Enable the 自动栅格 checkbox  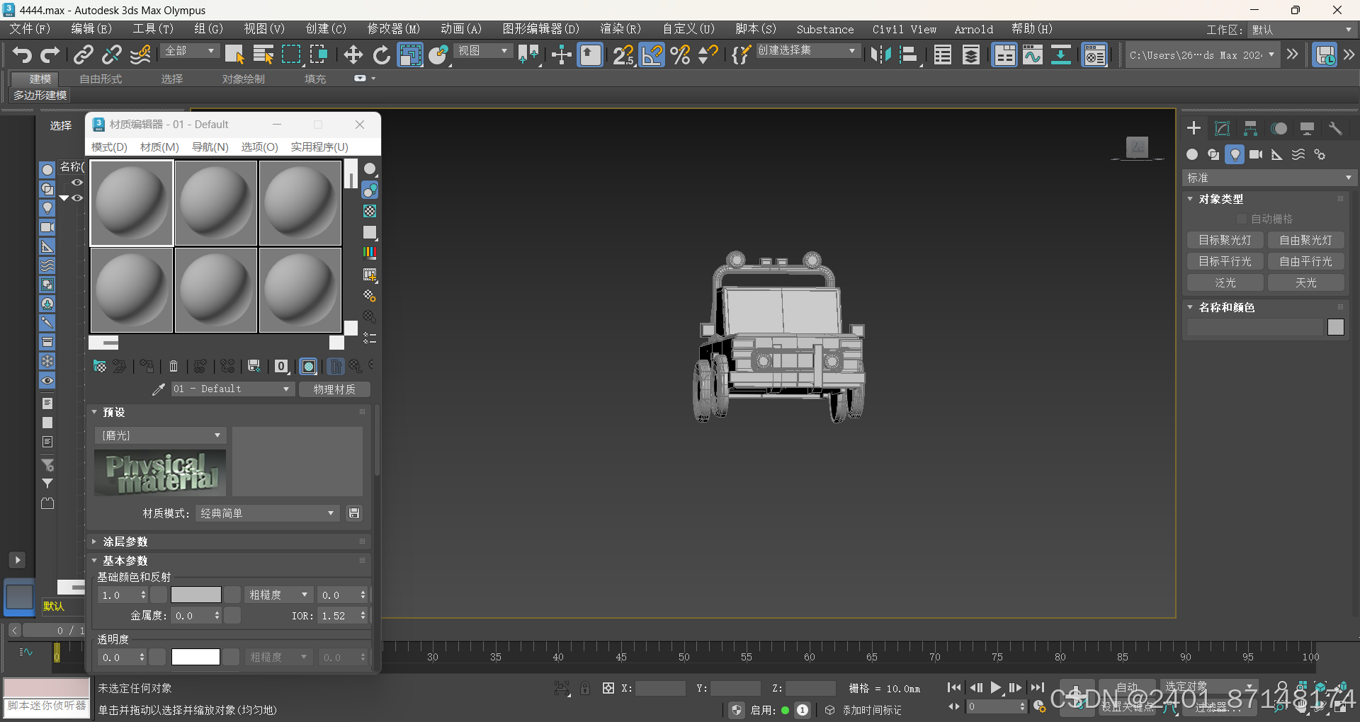[x=1242, y=218]
